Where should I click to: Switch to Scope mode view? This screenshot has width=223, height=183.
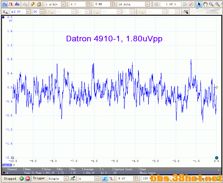5,4
